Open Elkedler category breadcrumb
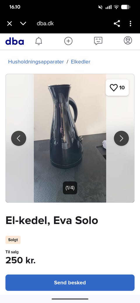This screenshot has width=140, height=303. tap(80, 62)
